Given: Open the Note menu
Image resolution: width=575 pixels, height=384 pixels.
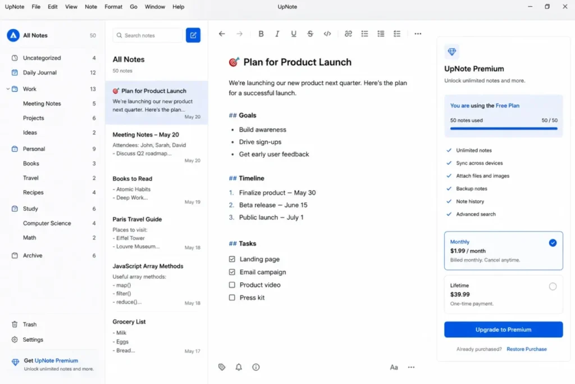Looking at the screenshot, I should coord(91,7).
